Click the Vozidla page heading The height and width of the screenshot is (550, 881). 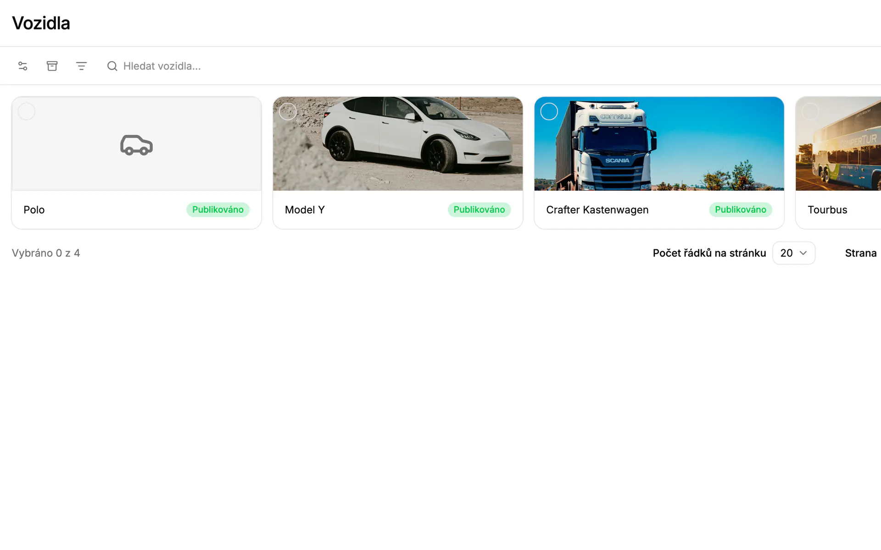click(x=41, y=23)
